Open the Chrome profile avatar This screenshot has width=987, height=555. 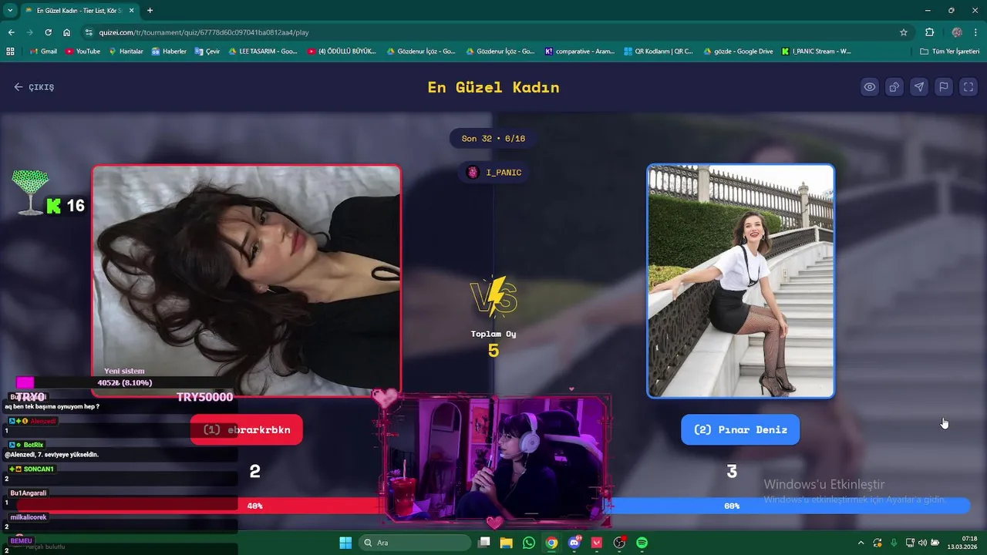coord(957,32)
